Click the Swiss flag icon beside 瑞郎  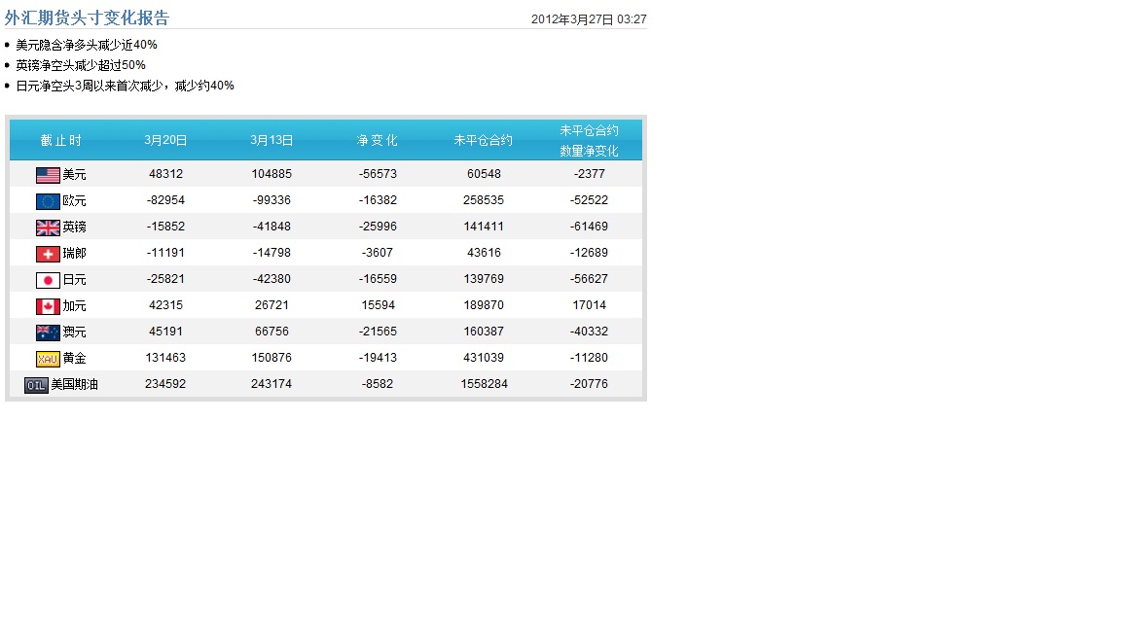click(x=48, y=254)
